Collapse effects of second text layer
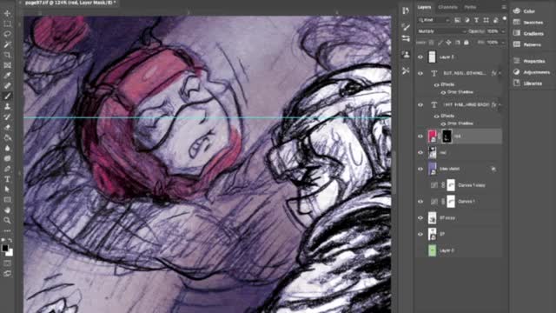Viewport: 556px width, 313px height. [x=500, y=104]
